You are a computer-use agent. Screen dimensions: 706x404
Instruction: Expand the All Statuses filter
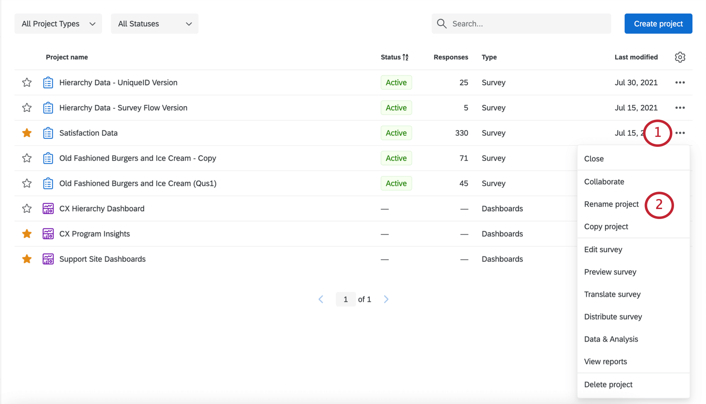(x=154, y=24)
